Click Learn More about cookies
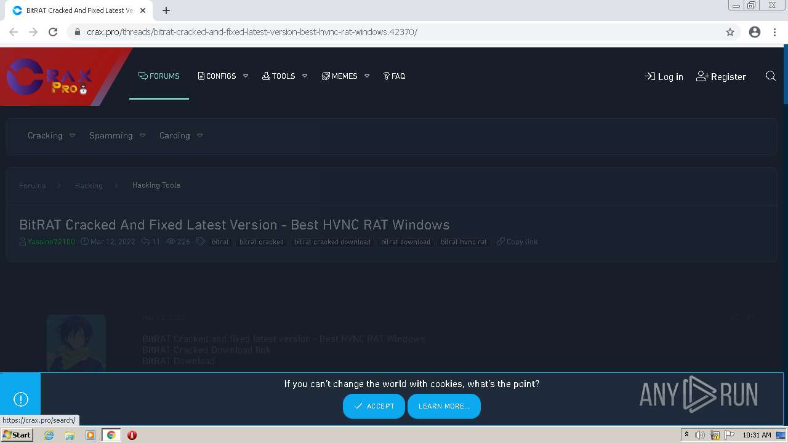Image resolution: width=788 pixels, height=443 pixels. click(x=444, y=406)
